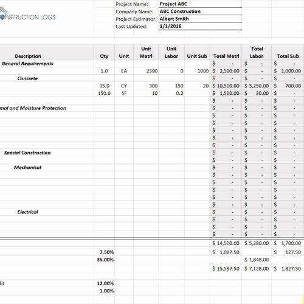
Task: Click the General Requirements section row
Action: pyautogui.click(x=27, y=64)
